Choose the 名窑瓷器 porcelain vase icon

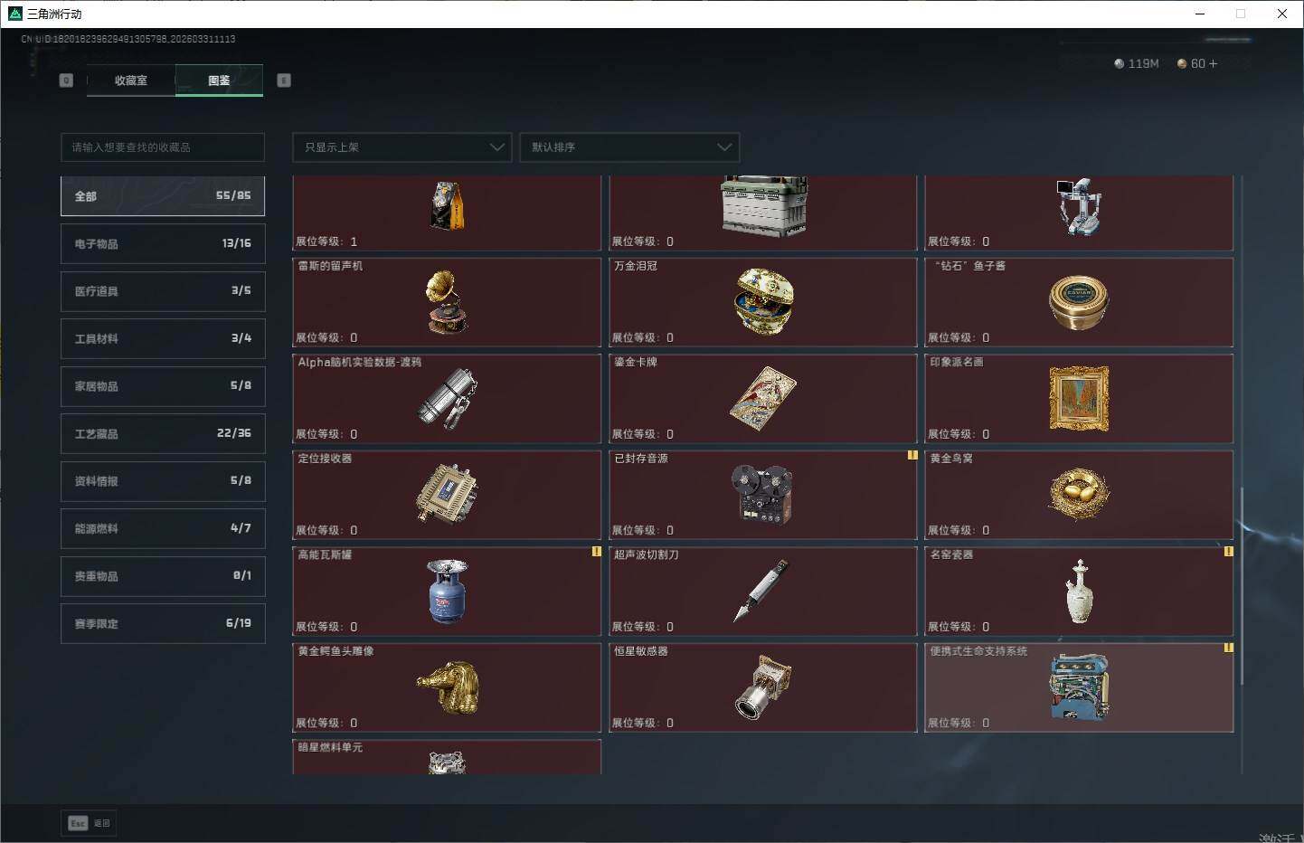[x=1079, y=592]
